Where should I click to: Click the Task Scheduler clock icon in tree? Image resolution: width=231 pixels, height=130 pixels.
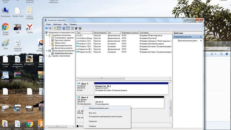(53, 38)
